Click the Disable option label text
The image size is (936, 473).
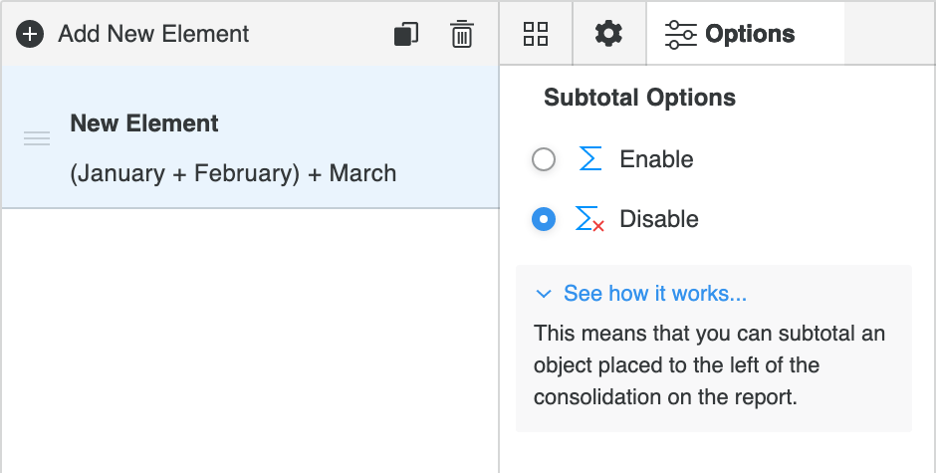(x=659, y=219)
